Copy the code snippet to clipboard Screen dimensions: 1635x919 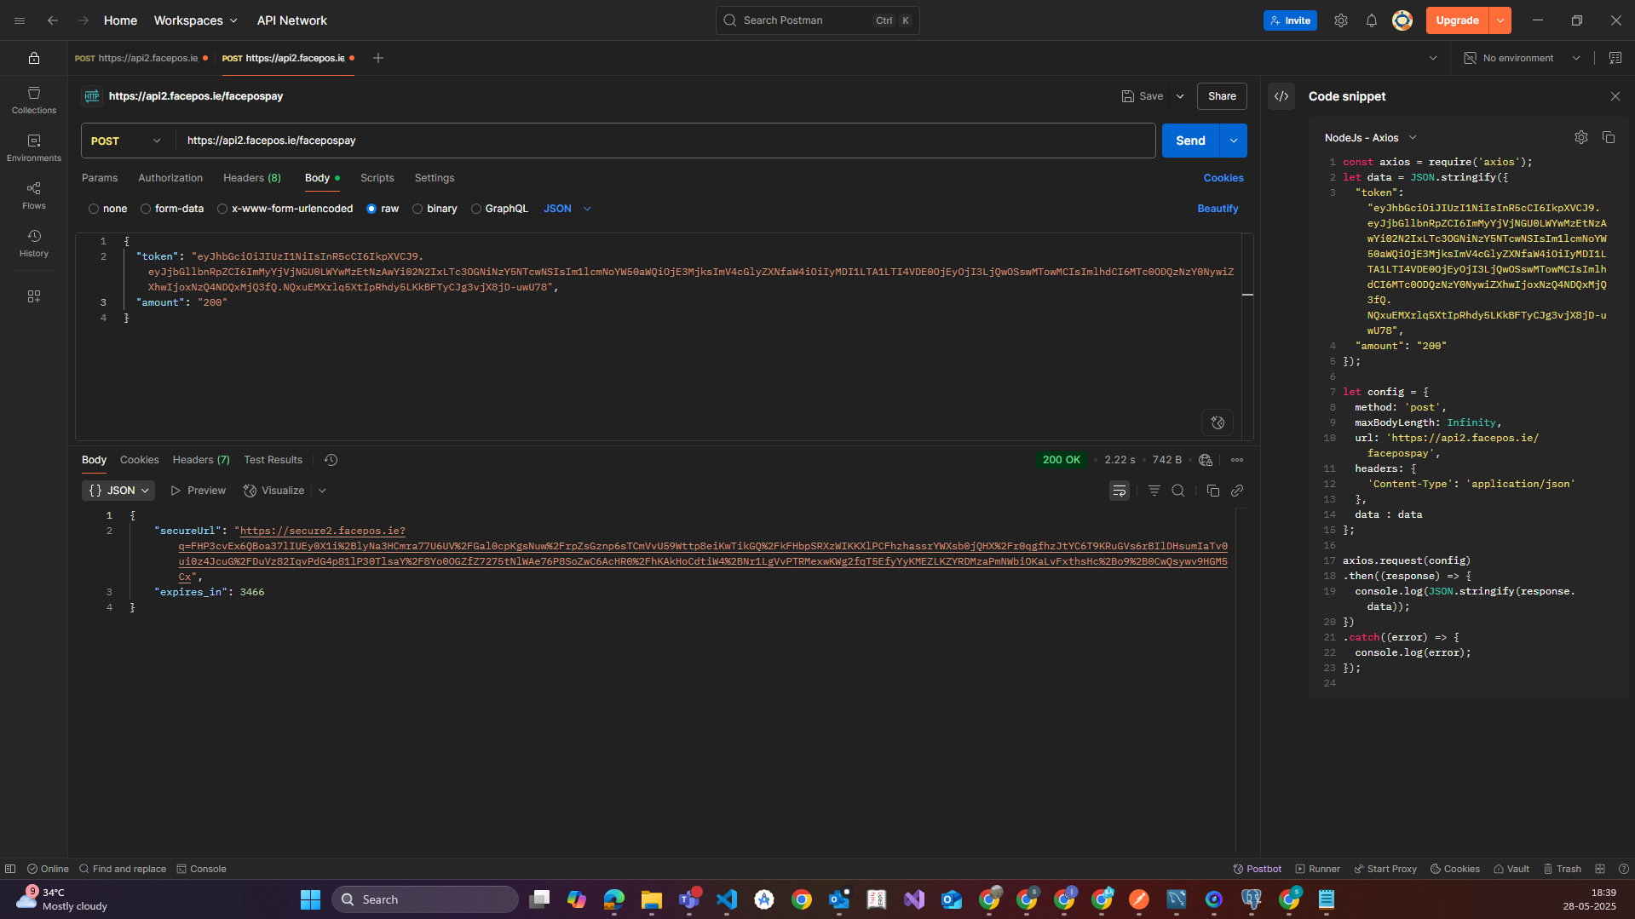pos(1609,137)
